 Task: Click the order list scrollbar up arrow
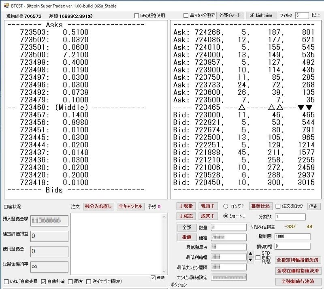164,217
